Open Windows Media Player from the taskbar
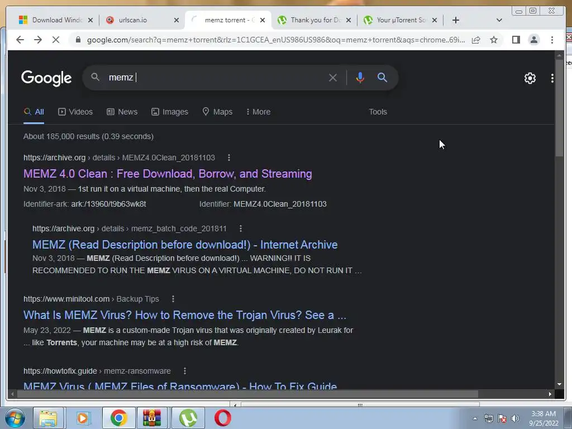Screen dimensions: 572x429 tap(83, 418)
